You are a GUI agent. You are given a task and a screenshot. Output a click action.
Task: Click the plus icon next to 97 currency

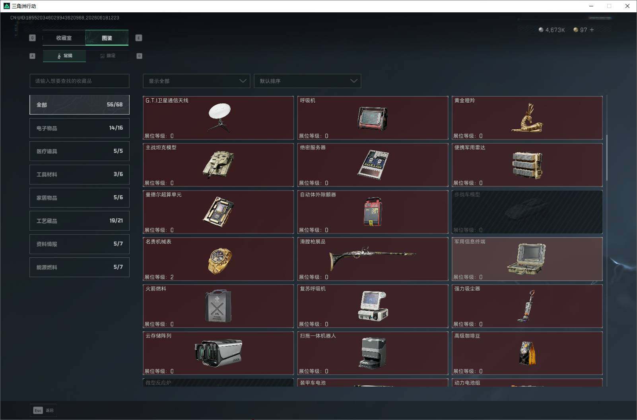pos(592,30)
